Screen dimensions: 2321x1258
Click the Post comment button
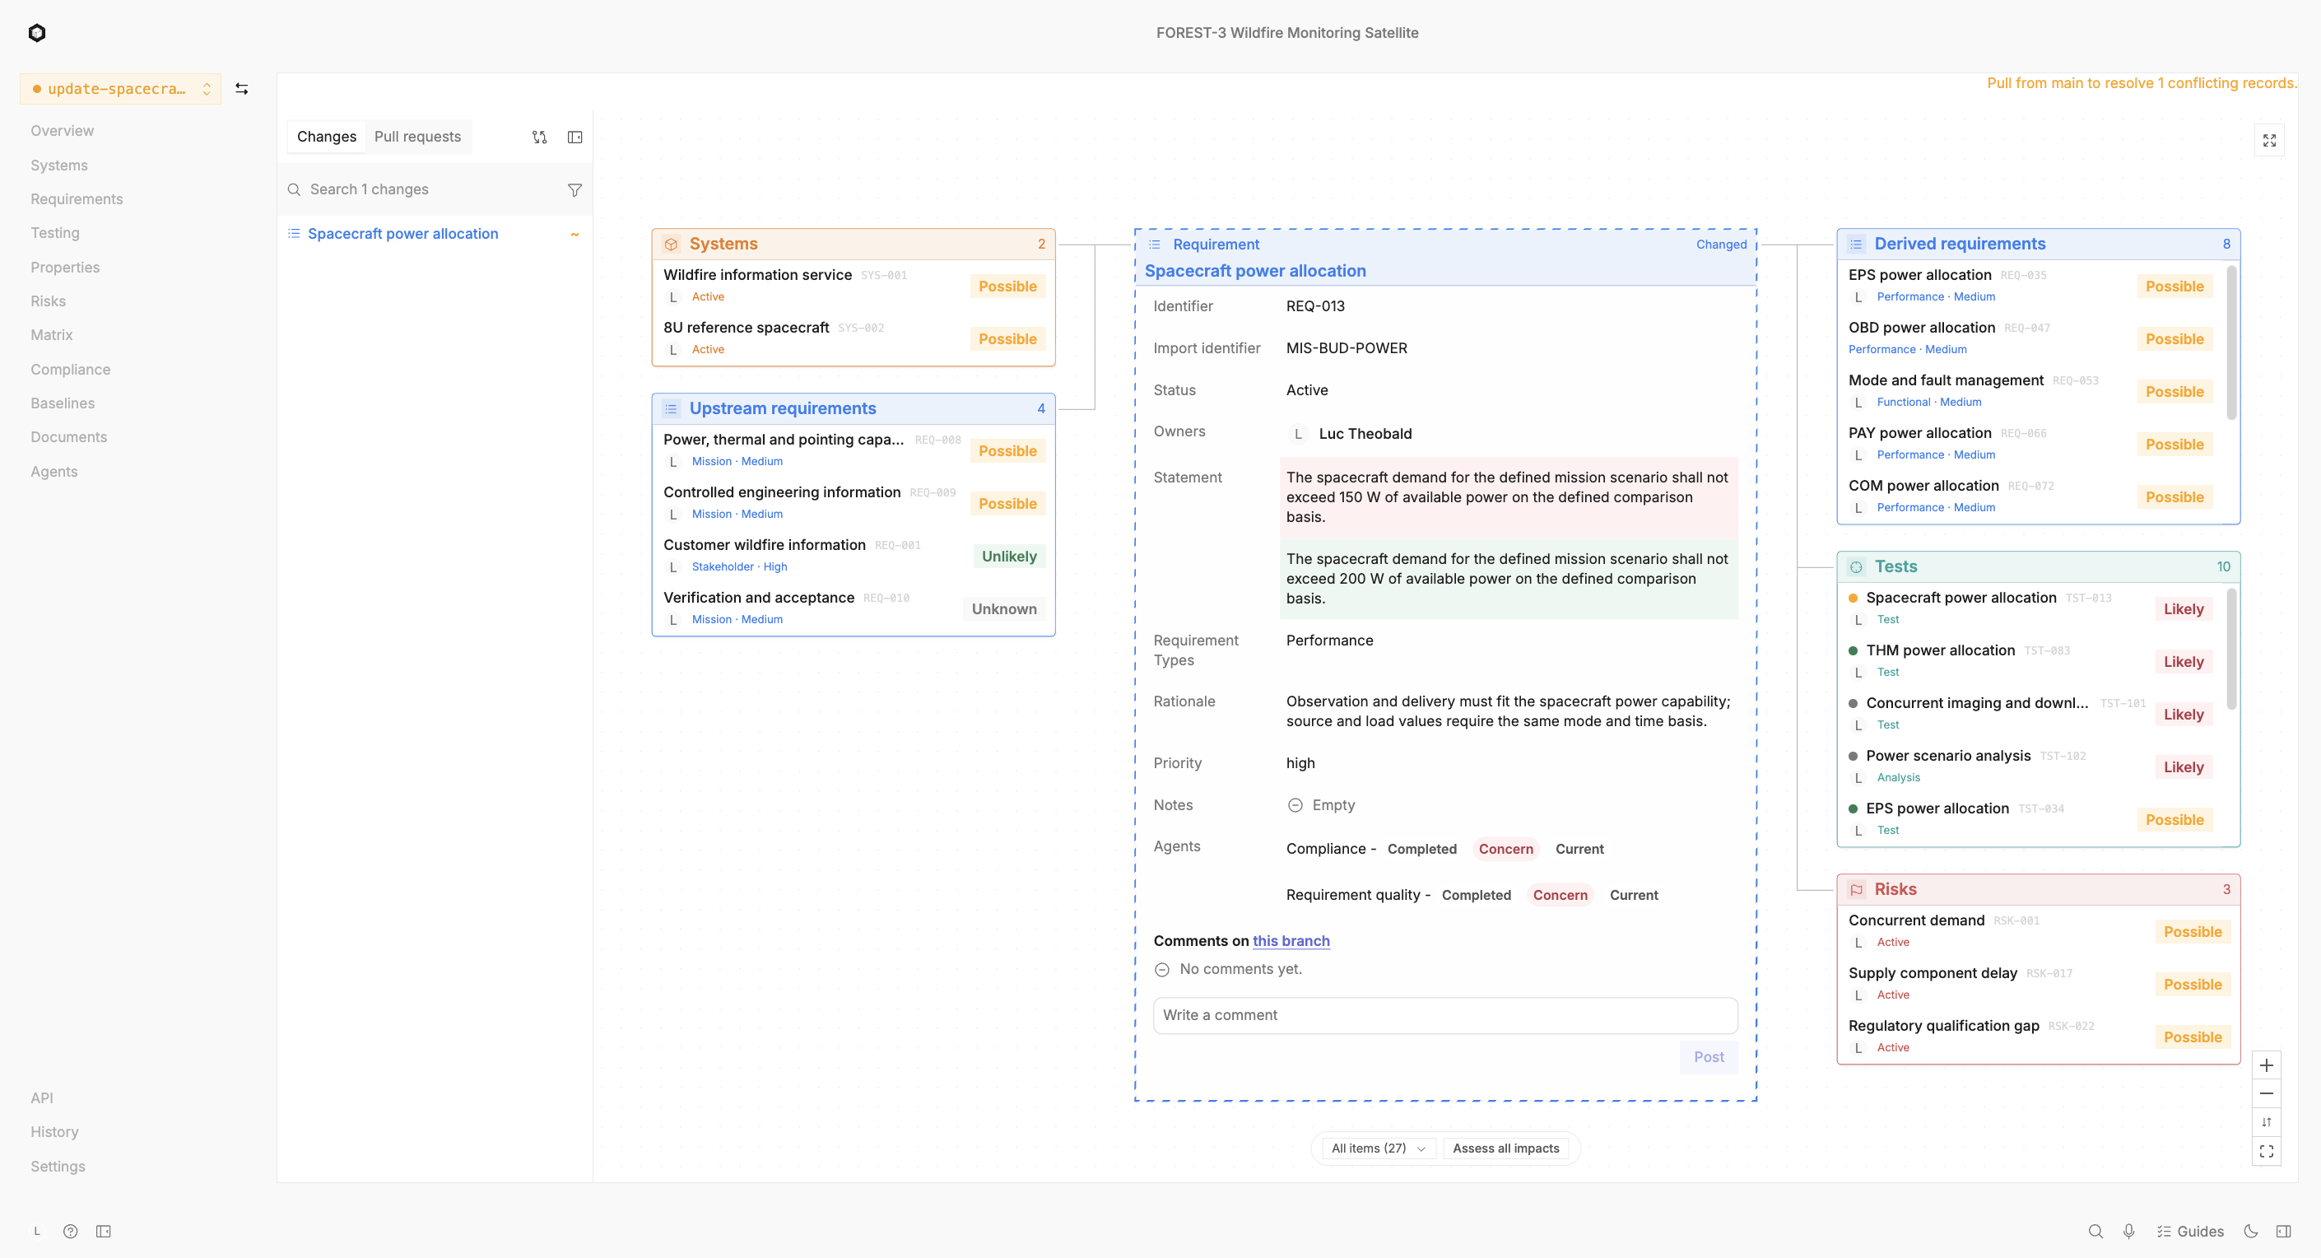click(x=1709, y=1057)
